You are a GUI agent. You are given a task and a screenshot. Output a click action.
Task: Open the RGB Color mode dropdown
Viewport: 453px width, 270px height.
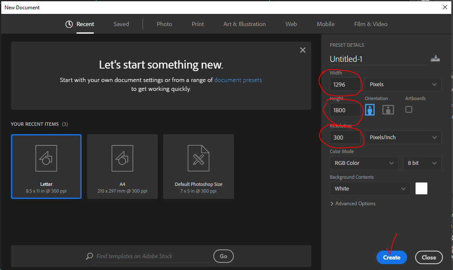[364, 163]
